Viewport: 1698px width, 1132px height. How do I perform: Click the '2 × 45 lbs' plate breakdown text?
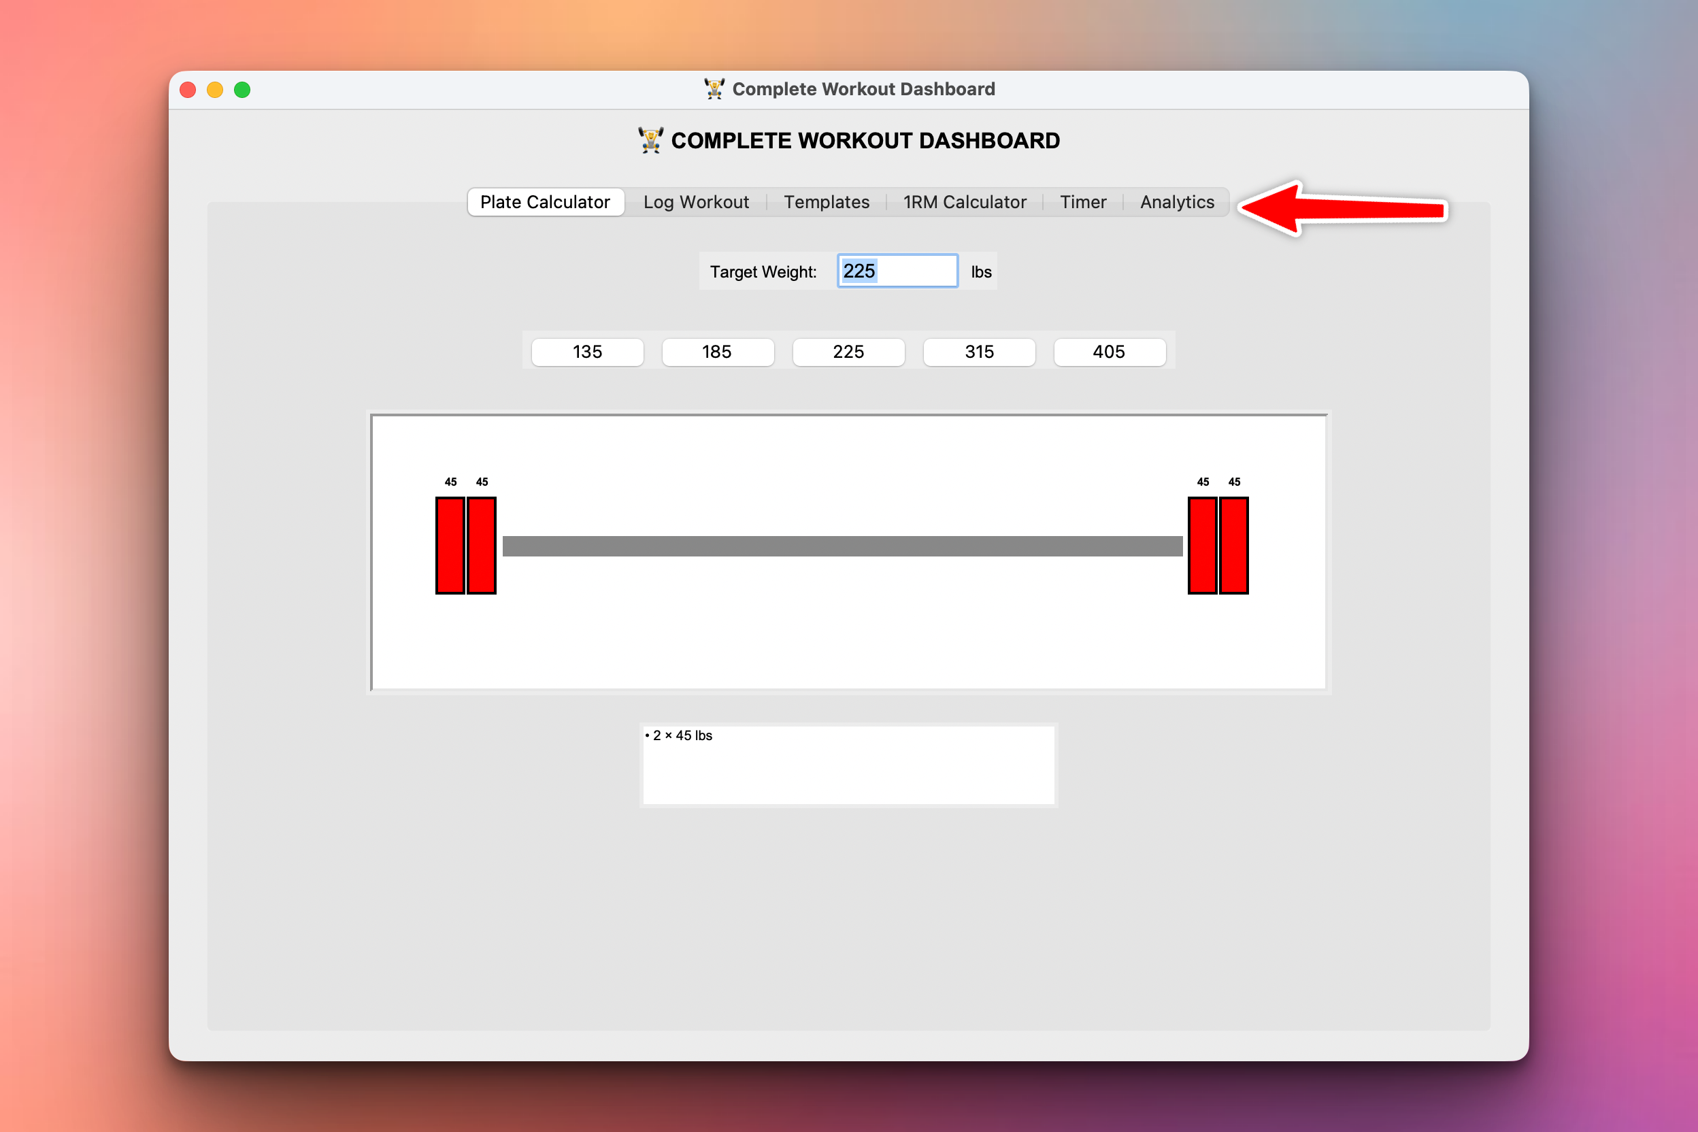pos(680,735)
